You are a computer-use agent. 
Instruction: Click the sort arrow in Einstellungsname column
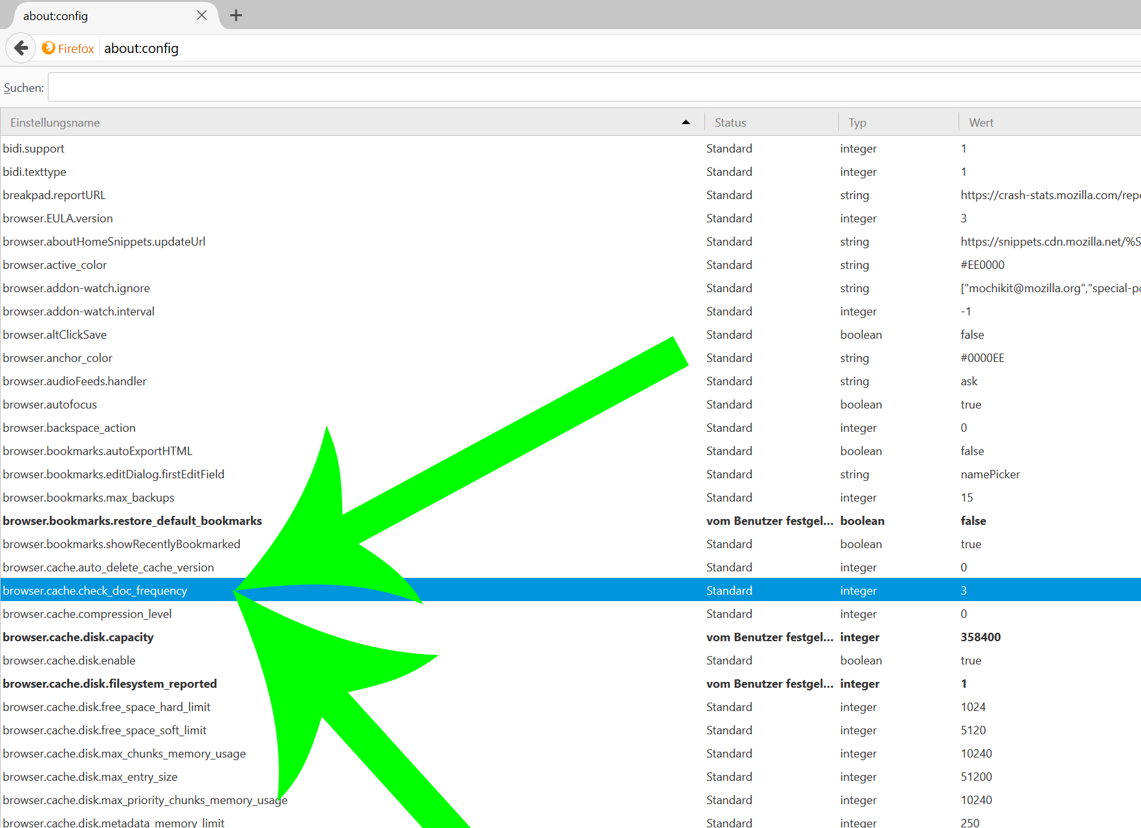[686, 122]
